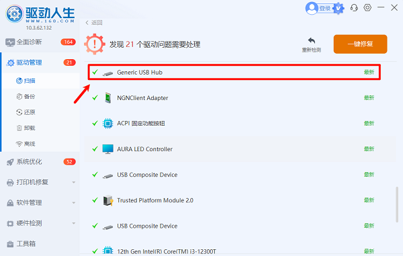The height and width of the screenshot is (256, 403).
Task: Click 最新 status for Generic USB Hub
Action: pos(369,72)
